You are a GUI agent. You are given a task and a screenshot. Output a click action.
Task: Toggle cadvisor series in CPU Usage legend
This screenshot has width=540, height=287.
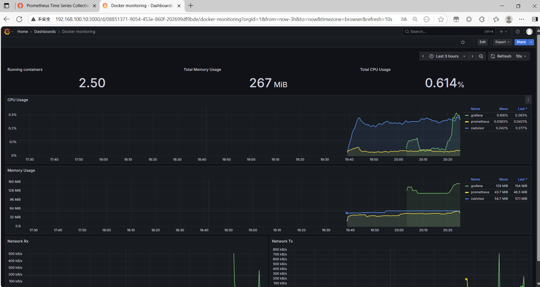click(x=477, y=128)
